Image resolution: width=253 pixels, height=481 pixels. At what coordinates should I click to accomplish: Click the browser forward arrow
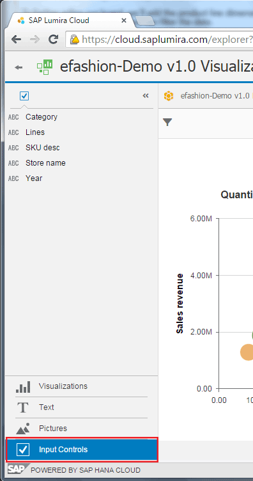click(35, 39)
